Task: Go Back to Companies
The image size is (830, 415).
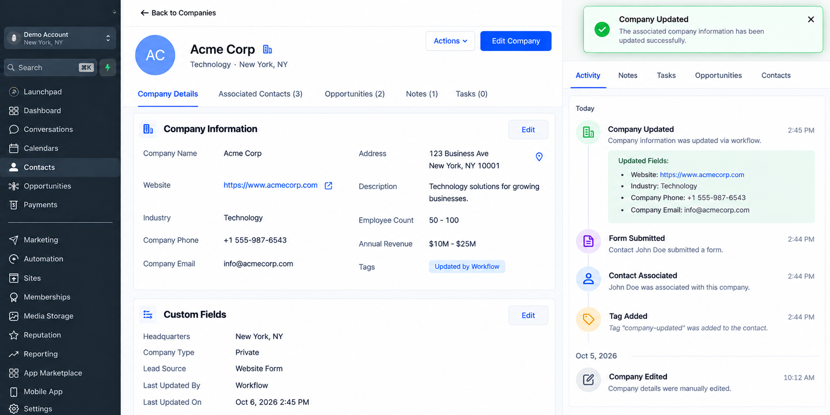Action: (178, 13)
